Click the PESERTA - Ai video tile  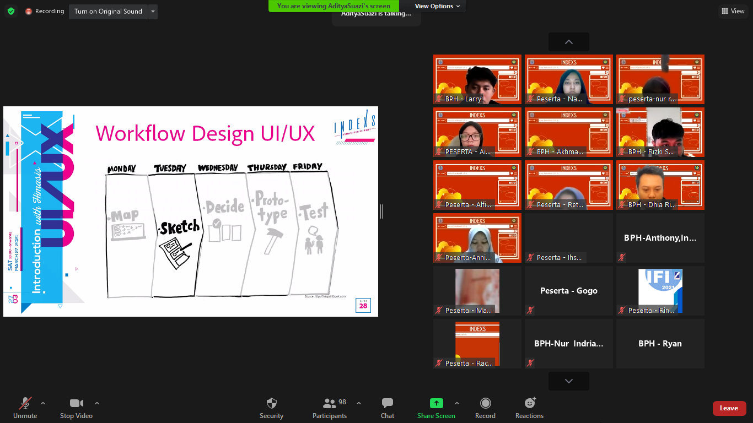[477, 132]
